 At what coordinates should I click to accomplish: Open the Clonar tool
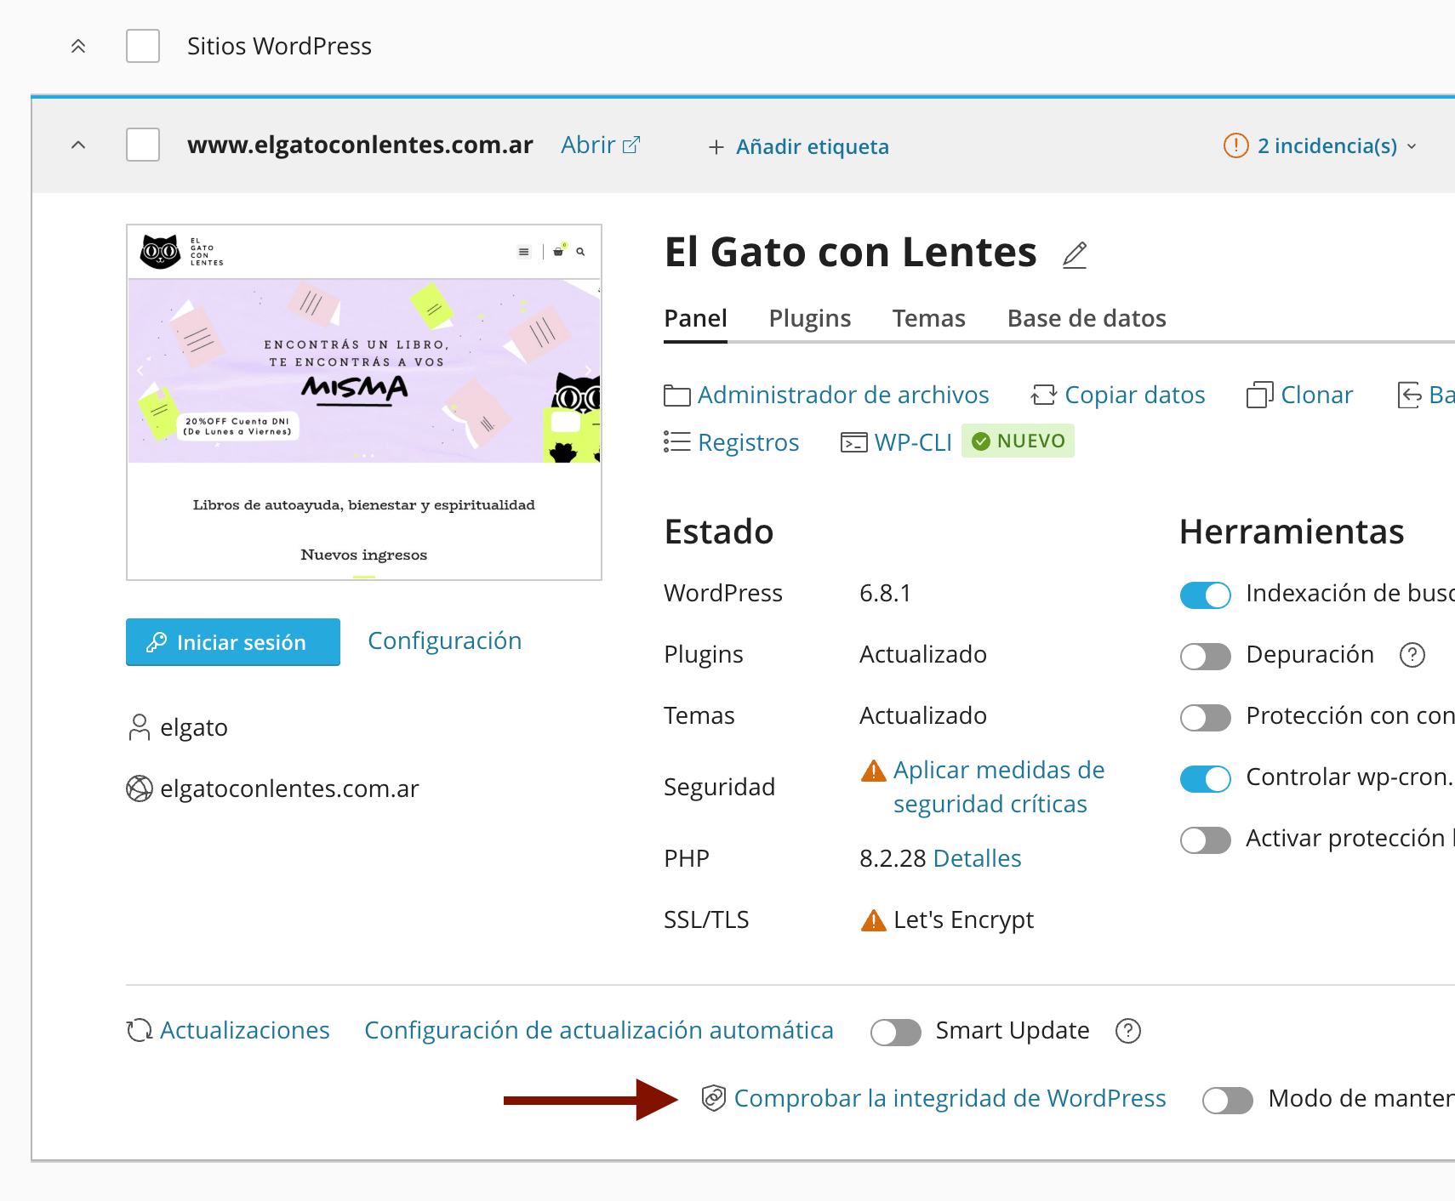click(1317, 394)
